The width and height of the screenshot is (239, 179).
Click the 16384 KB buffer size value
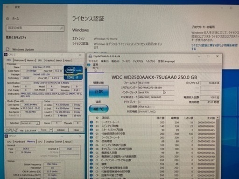(210, 83)
